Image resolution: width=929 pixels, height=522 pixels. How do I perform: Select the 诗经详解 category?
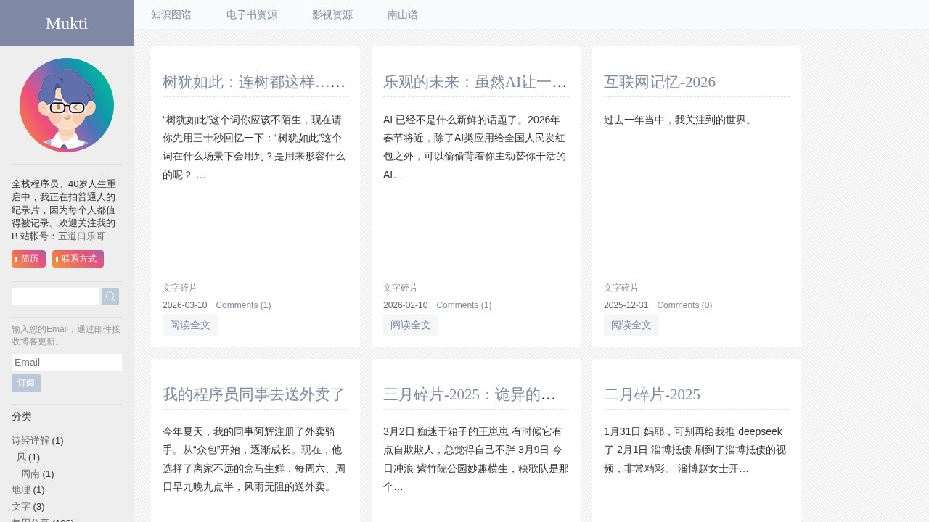[x=30, y=441]
